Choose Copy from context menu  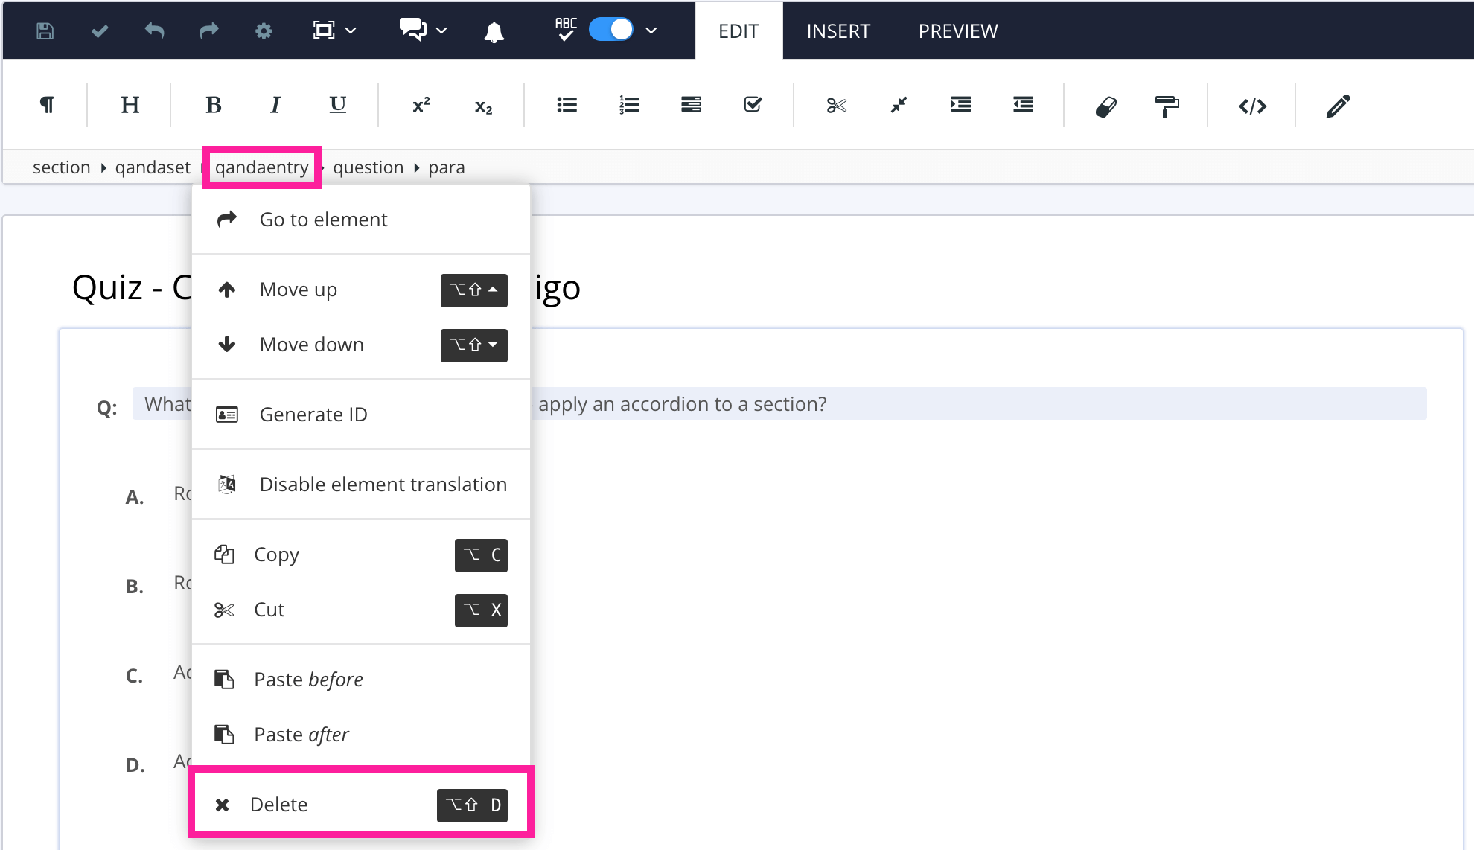click(x=361, y=555)
